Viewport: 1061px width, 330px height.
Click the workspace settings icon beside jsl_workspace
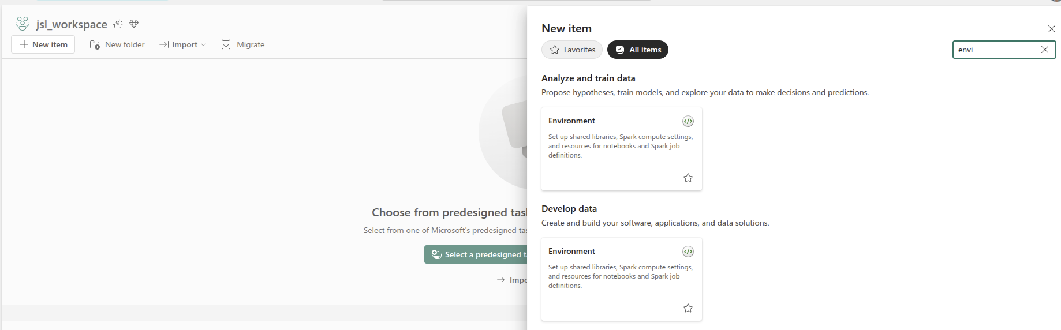coord(118,24)
